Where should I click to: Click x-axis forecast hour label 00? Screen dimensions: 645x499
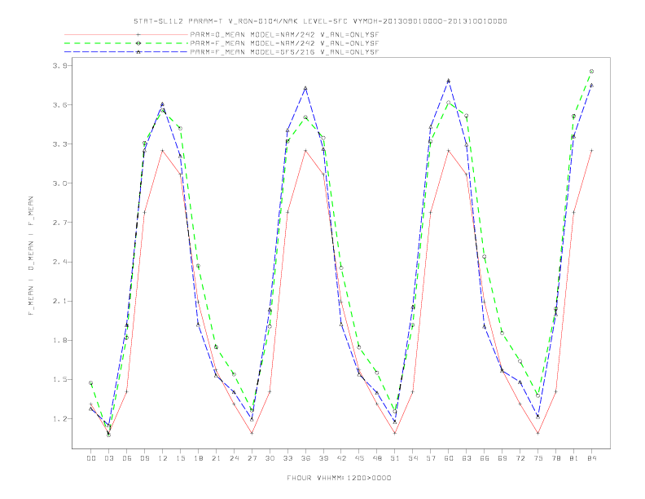(x=91, y=458)
